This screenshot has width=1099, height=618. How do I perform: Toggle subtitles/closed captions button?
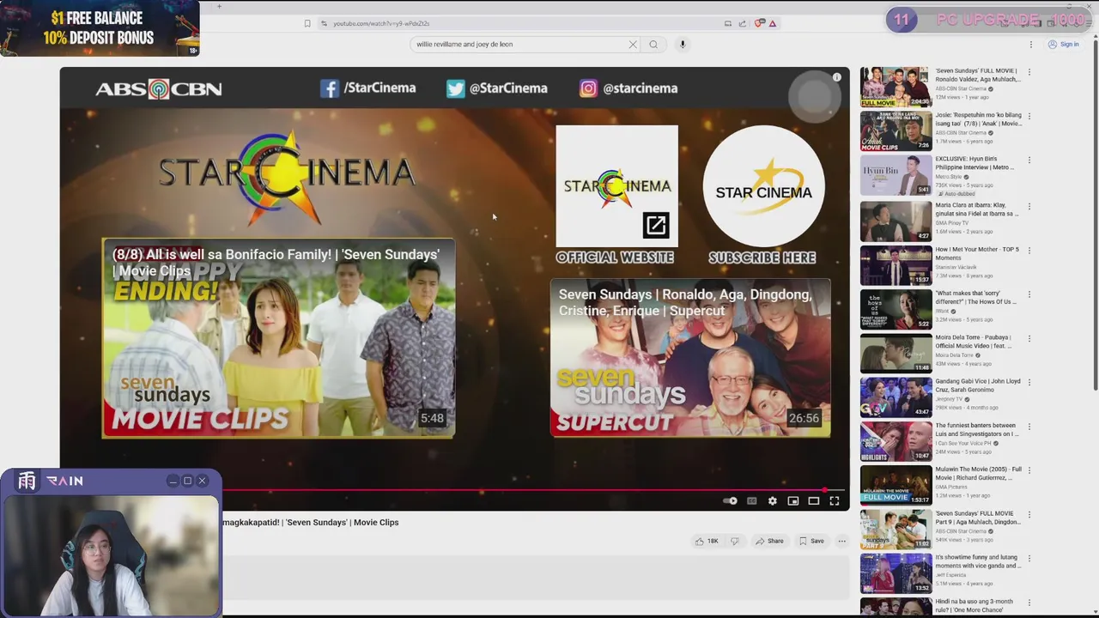[x=751, y=501]
